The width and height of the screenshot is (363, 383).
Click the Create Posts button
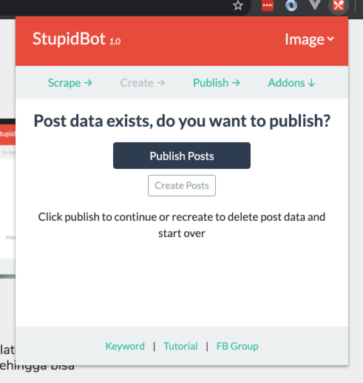click(x=182, y=185)
